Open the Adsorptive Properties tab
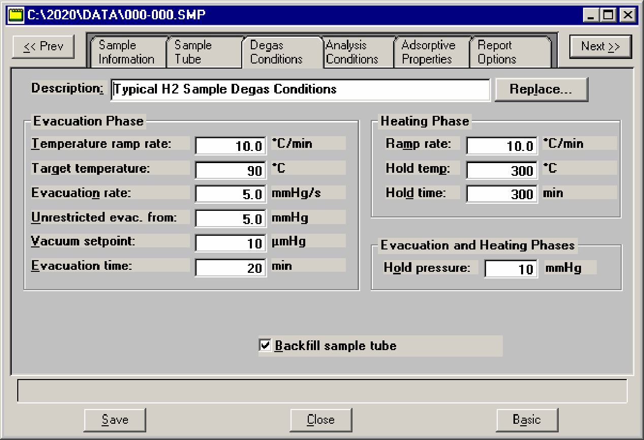 click(428, 52)
